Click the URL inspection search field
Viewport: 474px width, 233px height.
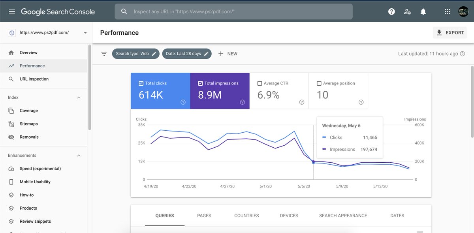coord(234,11)
